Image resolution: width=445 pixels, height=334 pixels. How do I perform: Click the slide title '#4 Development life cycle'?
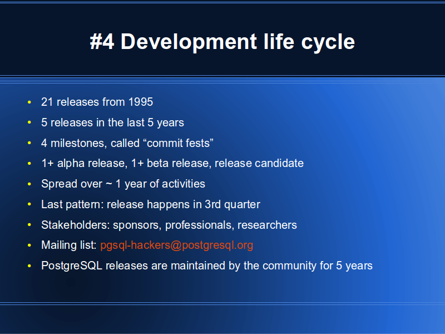[222, 42]
